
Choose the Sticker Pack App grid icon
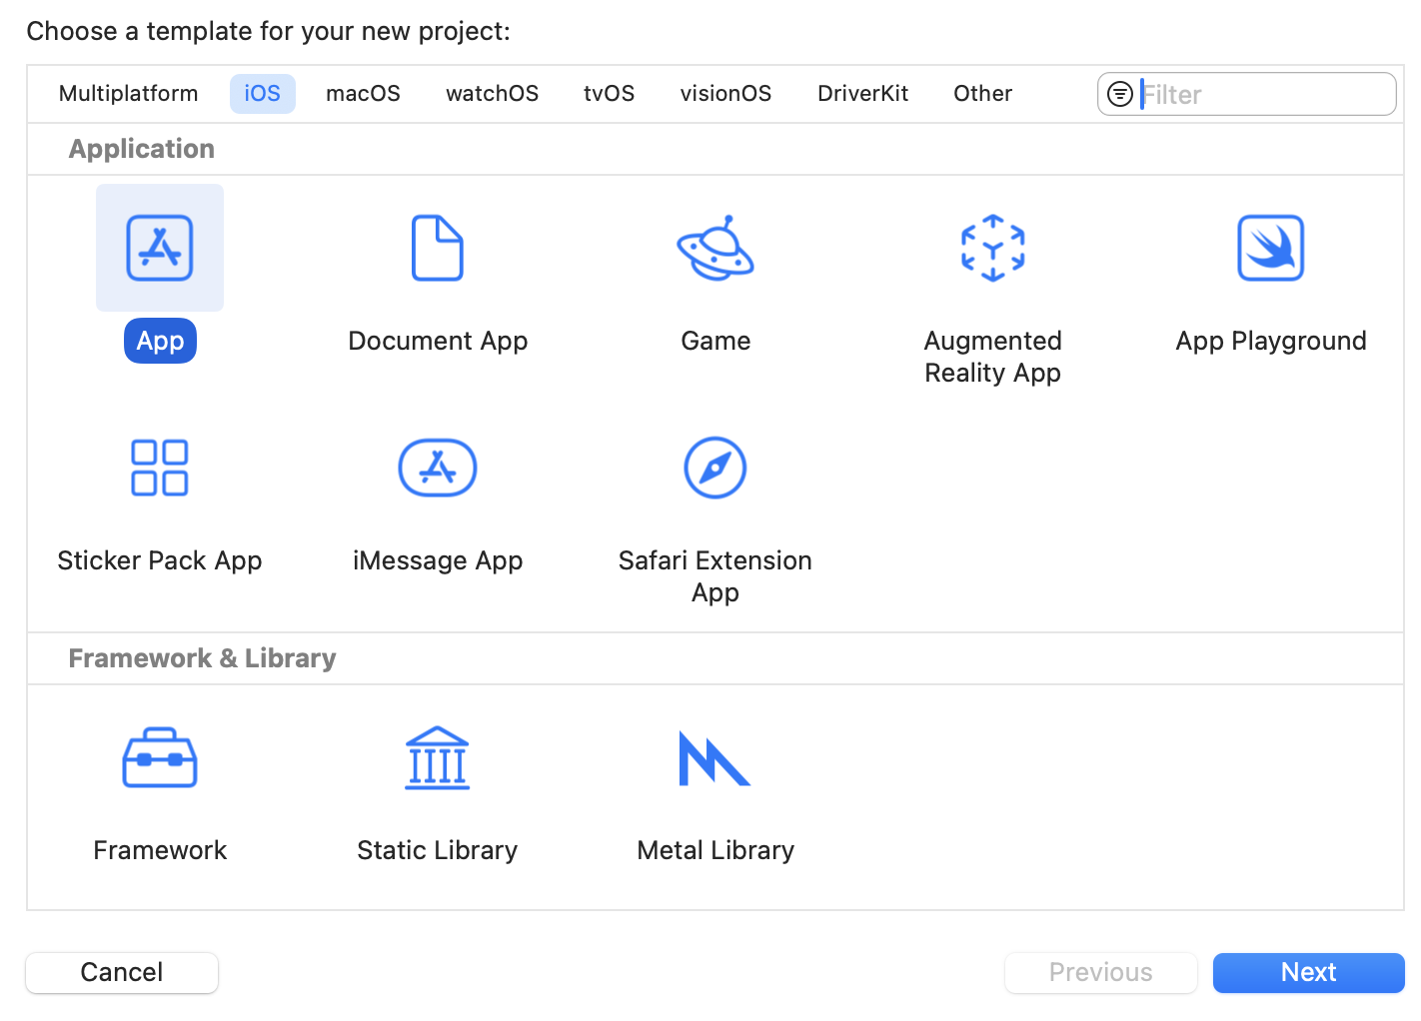pyautogui.click(x=160, y=468)
